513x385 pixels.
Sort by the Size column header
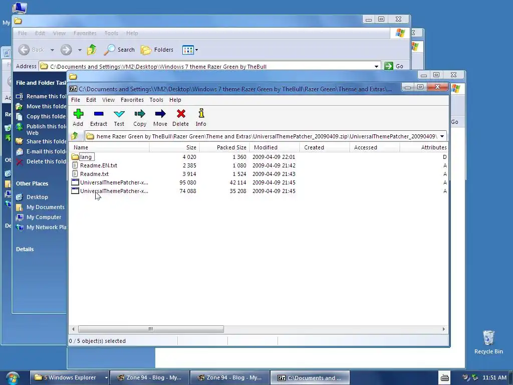tap(174, 147)
